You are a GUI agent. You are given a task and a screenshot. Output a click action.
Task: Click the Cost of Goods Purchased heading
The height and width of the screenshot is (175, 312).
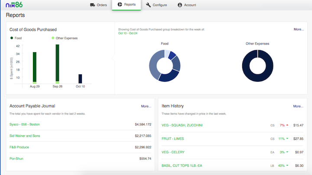[x=33, y=29]
